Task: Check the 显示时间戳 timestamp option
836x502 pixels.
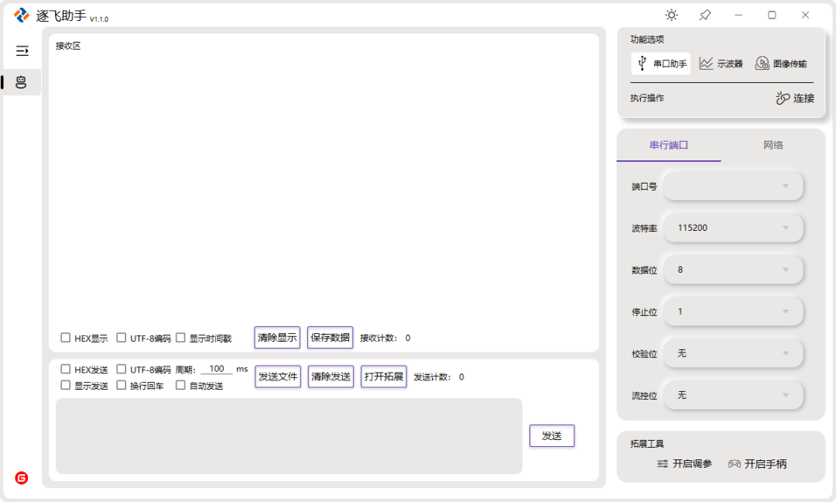Action: [180, 337]
